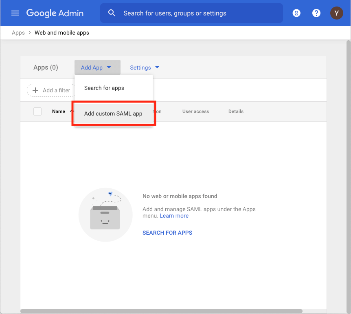Focus the search users, groups or settings field
Screen dimensions: 351x314
click(x=191, y=13)
